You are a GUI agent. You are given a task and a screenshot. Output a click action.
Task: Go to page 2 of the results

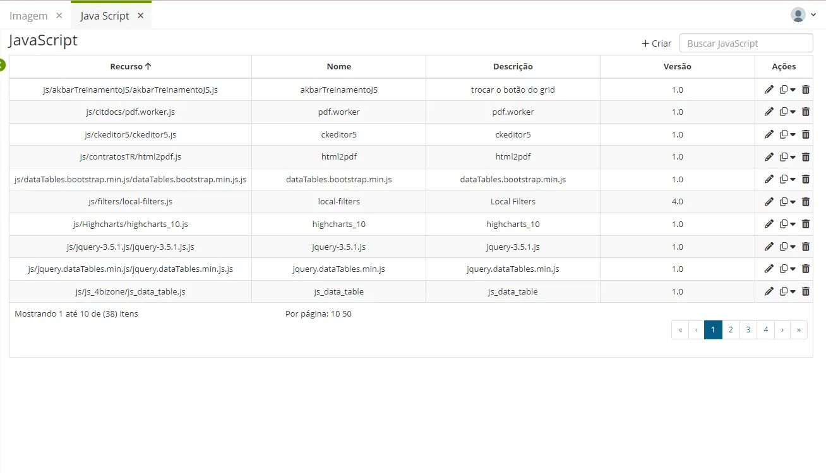pos(731,329)
